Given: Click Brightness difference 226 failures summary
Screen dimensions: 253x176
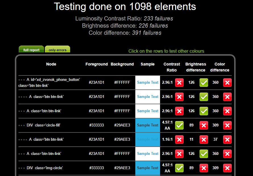Looking at the screenshot, I should tap(125, 26).
